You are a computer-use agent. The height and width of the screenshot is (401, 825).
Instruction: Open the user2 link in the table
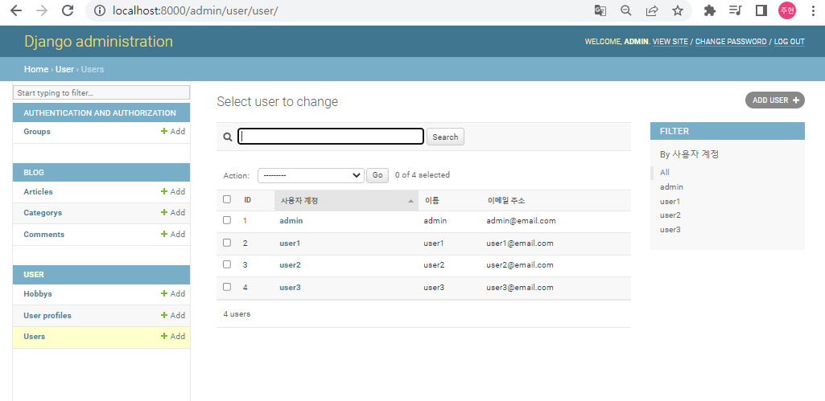pos(290,265)
